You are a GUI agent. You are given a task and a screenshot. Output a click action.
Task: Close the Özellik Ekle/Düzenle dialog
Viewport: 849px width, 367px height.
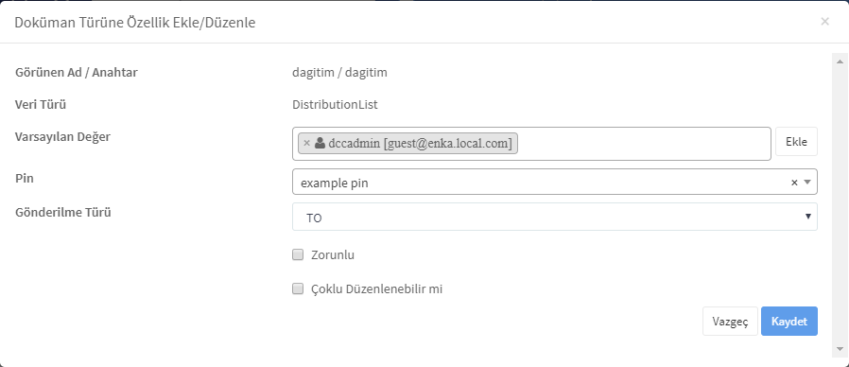pos(824,22)
